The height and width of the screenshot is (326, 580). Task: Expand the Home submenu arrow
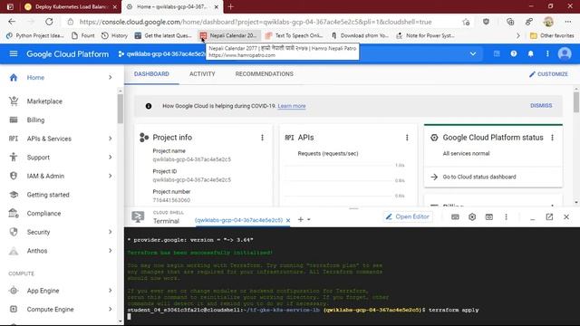(111, 77)
